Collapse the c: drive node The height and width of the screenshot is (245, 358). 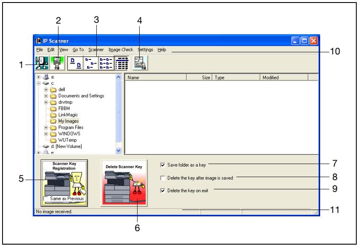39,83
